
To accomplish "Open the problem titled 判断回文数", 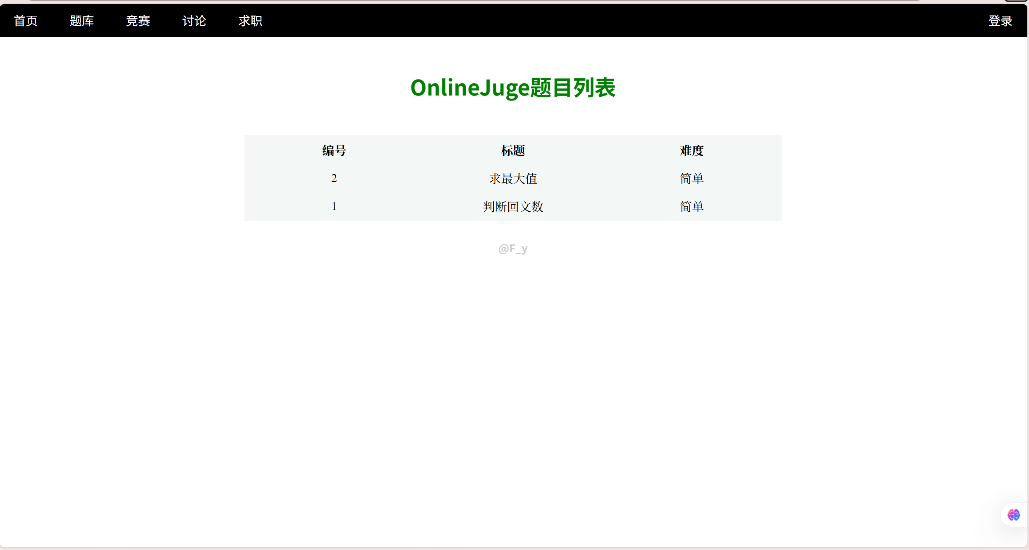I will click(x=513, y=207).
